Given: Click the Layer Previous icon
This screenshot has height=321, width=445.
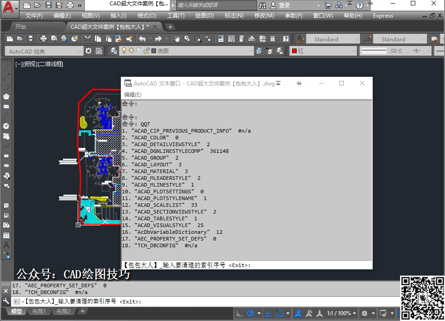Looking at the screenshot, I should coord(269,51).
